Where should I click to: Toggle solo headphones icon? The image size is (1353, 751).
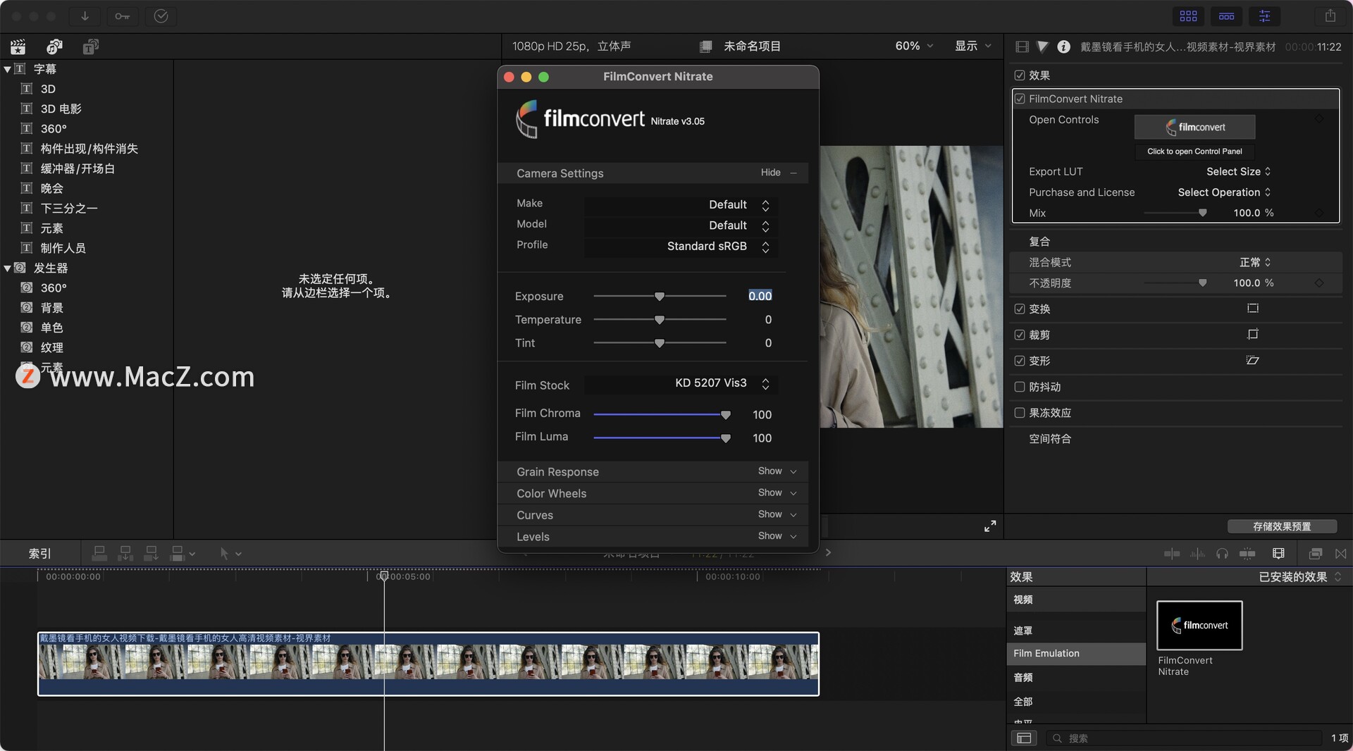[x=1222, y=554]
